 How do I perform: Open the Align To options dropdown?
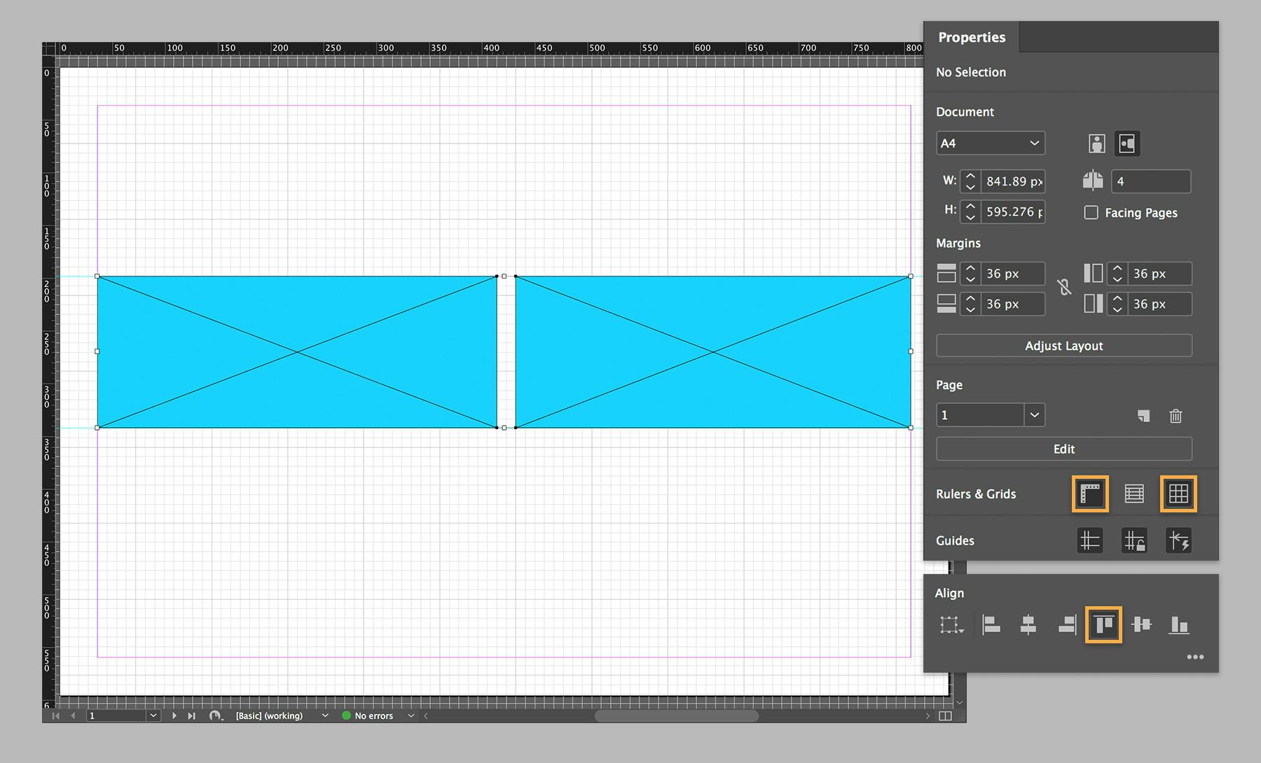tap(951, 625)
